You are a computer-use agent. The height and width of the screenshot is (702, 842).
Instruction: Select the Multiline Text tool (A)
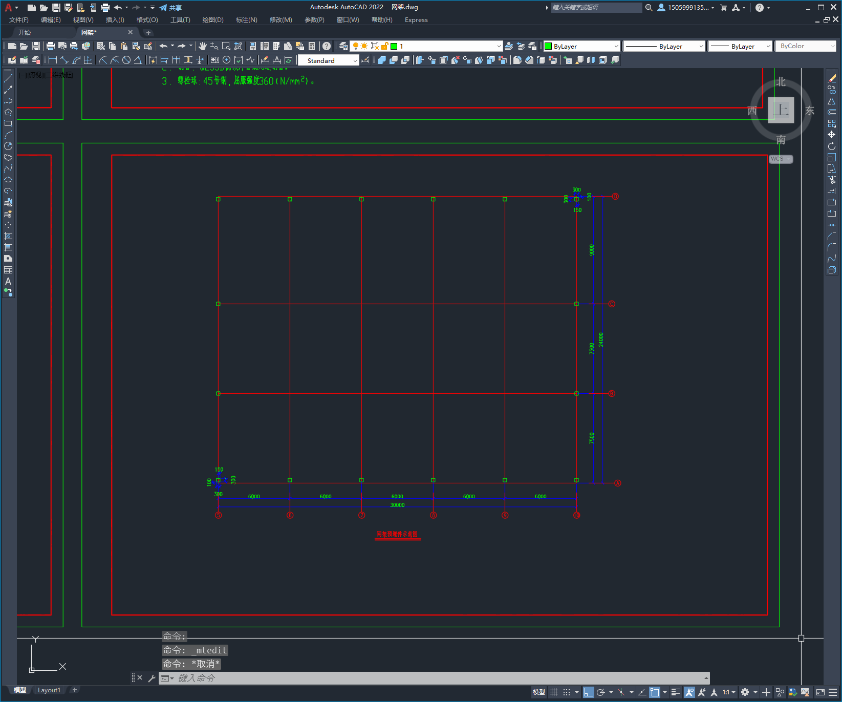pyautogui.click(x=8, y=281)
